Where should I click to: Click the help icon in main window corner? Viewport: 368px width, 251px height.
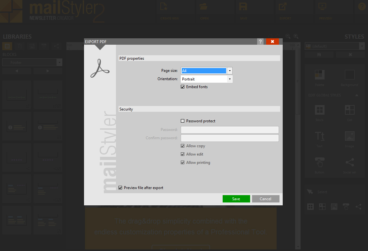tap(362, 6)
